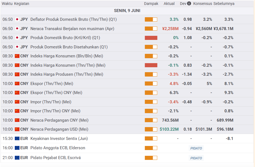Click the PIDATO badge for Elderson speech
Viewport: 255px width, 167px height.
point(196,148)
